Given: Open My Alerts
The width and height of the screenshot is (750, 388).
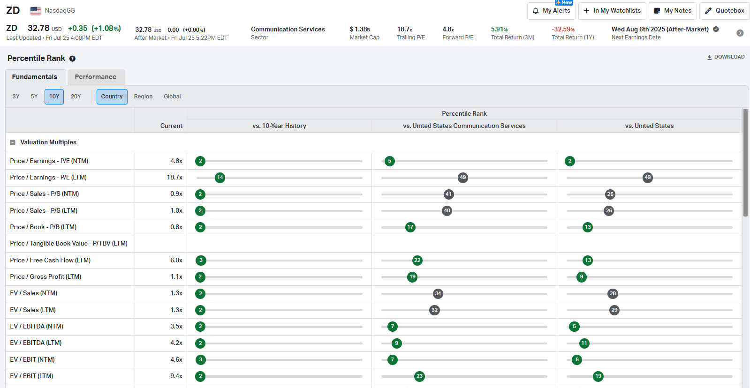Looking at the screenshot, I should coord(552,11).
